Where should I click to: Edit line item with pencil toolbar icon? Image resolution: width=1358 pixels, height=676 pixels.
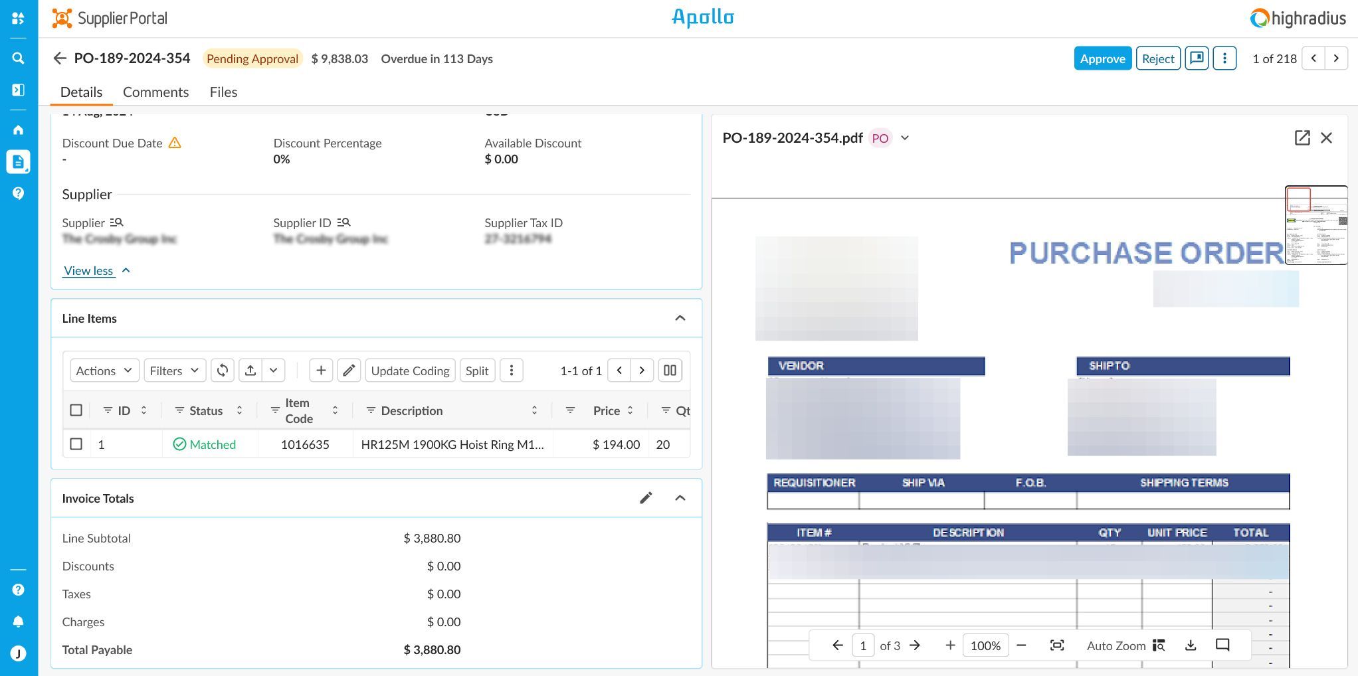pyautogui.click(x=349, y=371)
